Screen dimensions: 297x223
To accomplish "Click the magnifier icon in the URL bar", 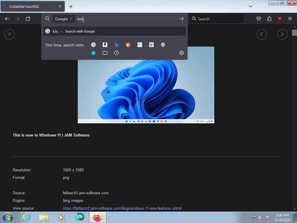I will pos(48,19).
